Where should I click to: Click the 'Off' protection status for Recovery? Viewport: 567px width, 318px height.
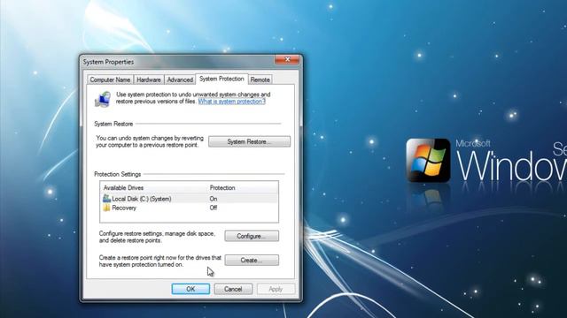pos(214,208)
